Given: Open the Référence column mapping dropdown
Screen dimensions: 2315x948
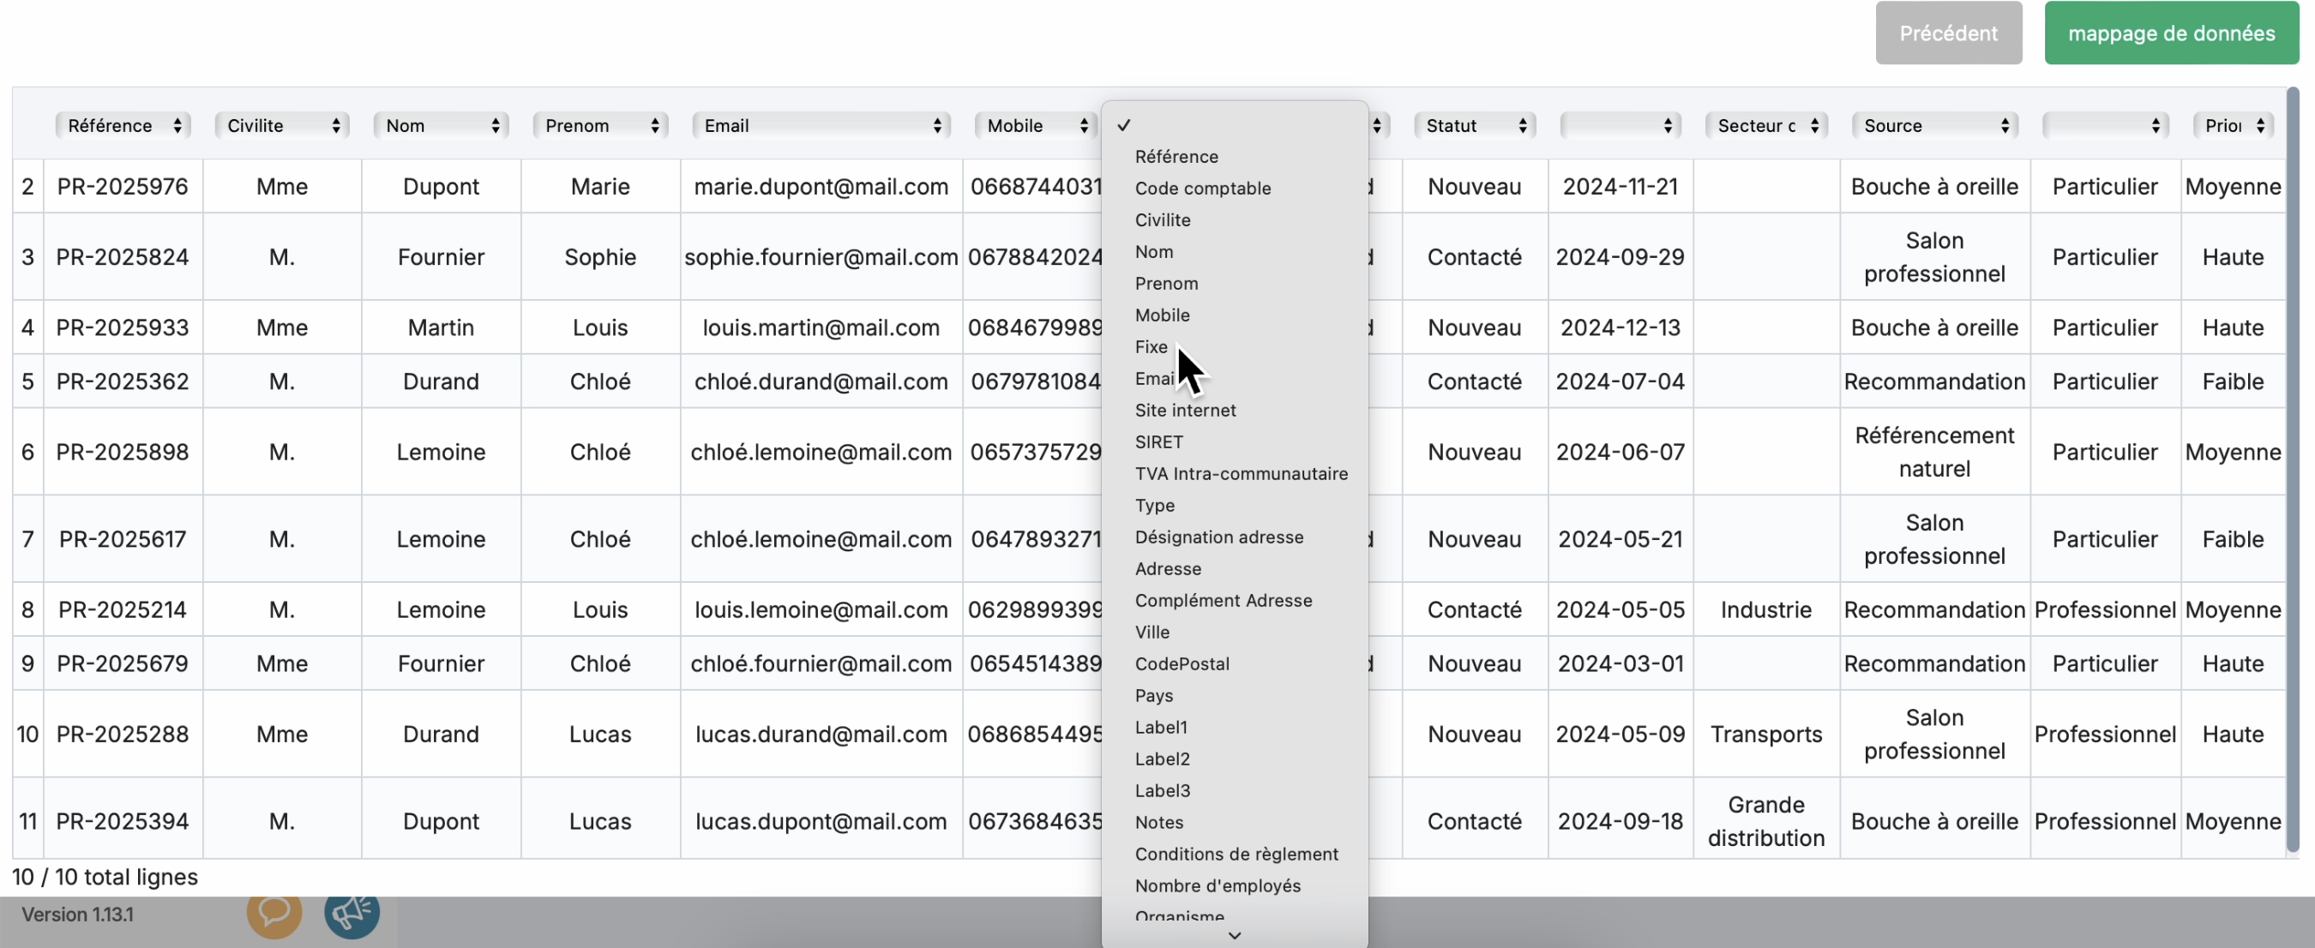Looking at the screenshot, I should tap(123, 126).
